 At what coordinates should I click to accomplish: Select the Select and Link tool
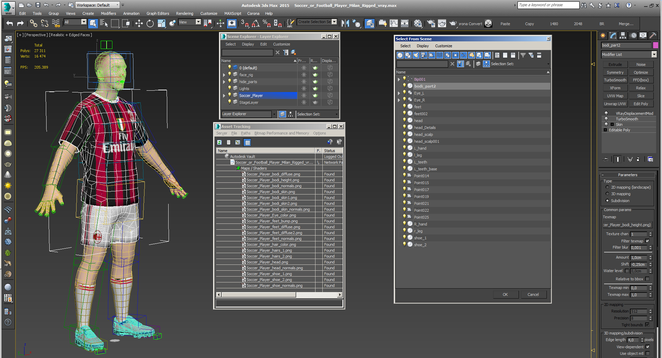34,23
